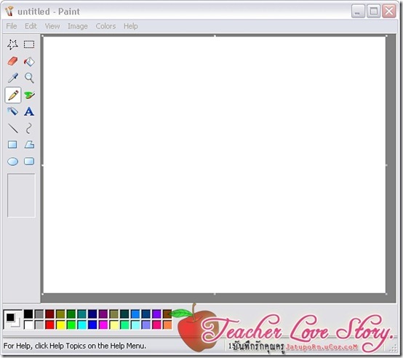
Task: Pick the Curve tool
Action: (x=29, y=128)
